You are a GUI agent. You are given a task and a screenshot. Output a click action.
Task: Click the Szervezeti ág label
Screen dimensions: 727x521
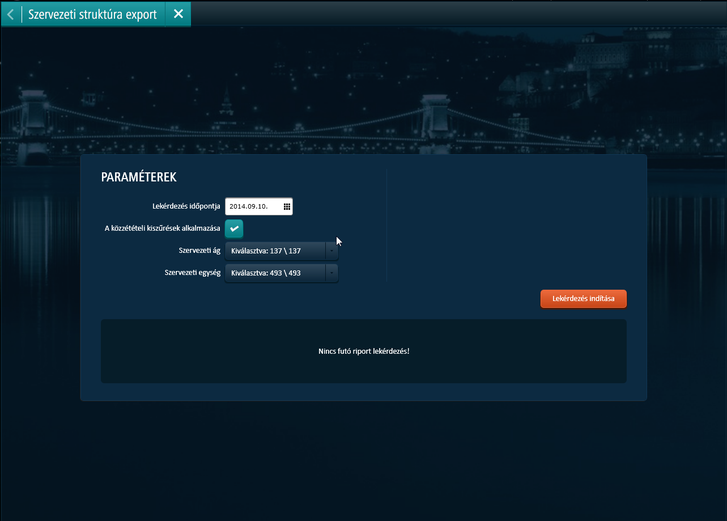tap(199, 251)
